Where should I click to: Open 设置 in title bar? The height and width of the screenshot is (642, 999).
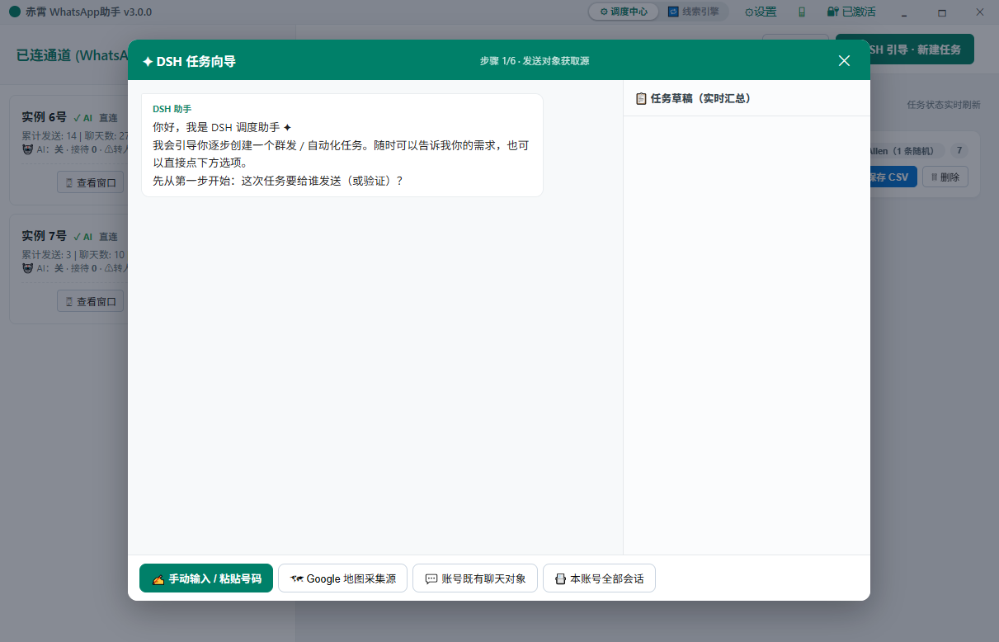pyautogui.click(x=761, y=12)
